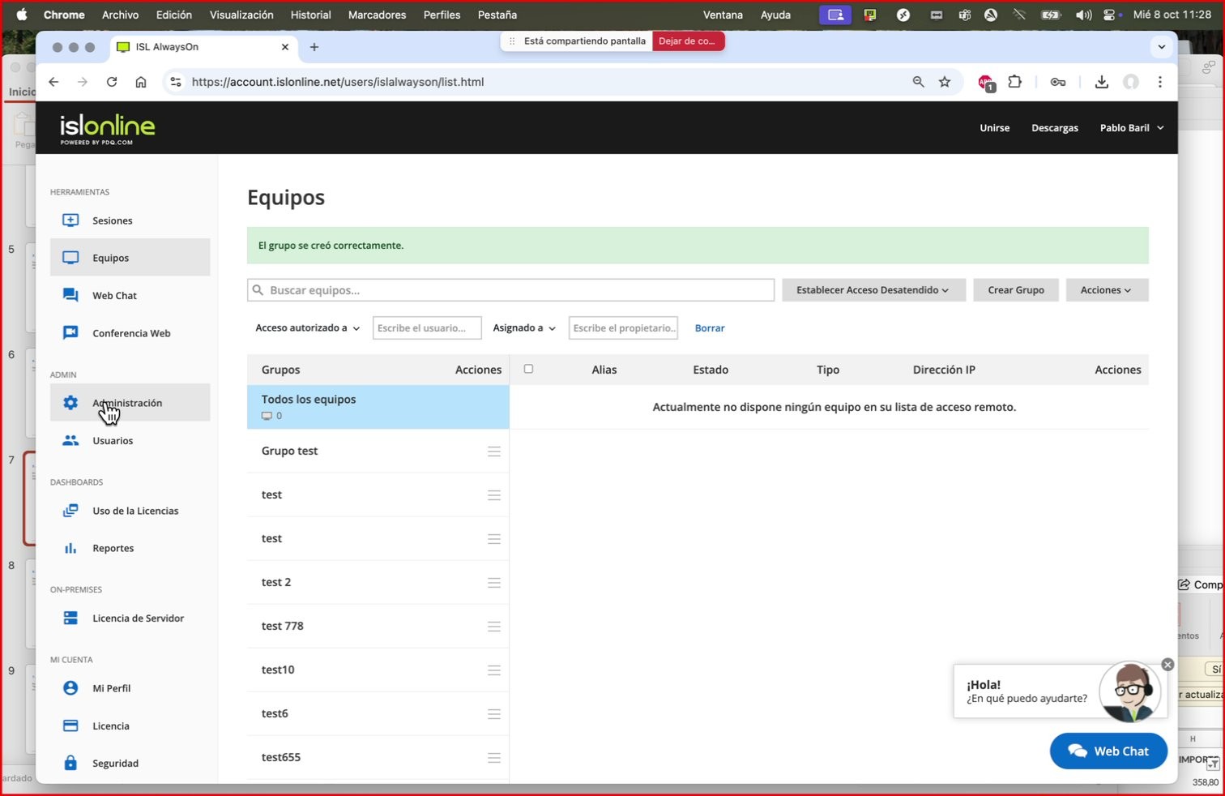Bookmark page with the star icon
Screen dimensions: 1225x796
945,82
